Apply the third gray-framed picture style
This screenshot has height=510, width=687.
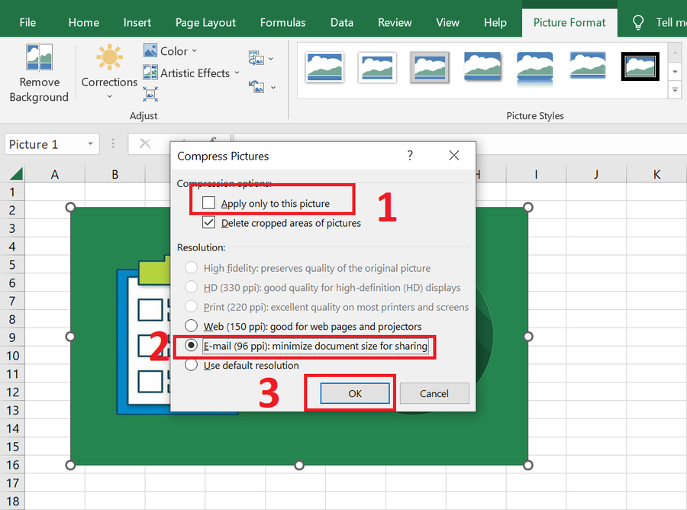pyautogui.click(x=430, y=67)
